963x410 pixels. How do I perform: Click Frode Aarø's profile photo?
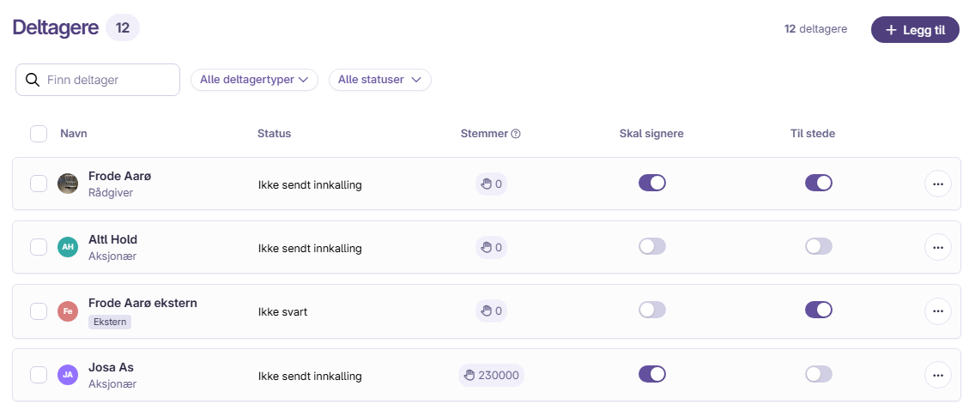pos(68,183)
